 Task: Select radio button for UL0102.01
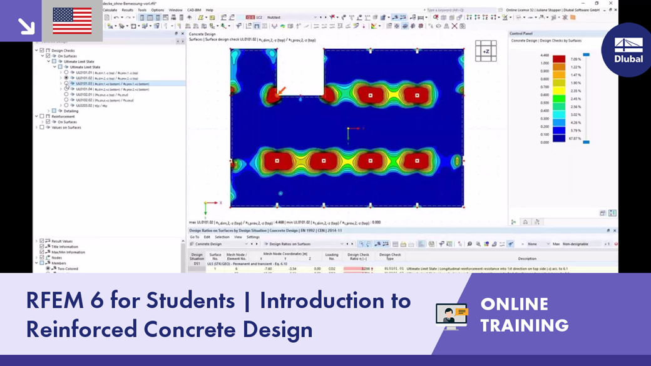pyautogui.click(x=66, y=94)
